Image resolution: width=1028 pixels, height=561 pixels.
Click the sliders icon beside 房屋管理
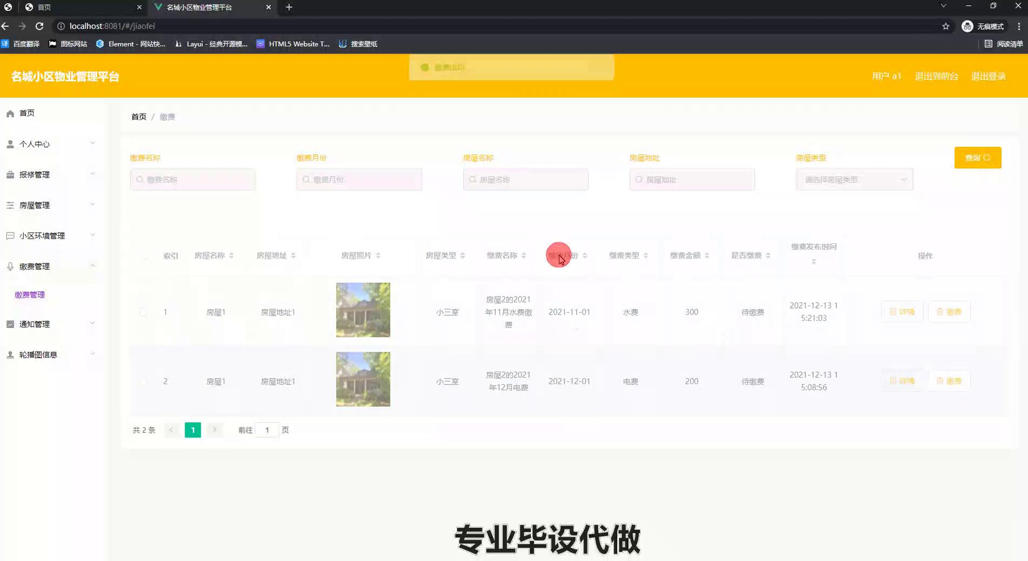10,206
